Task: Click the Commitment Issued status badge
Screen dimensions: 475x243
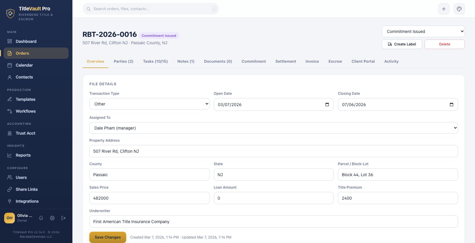Action: [159, 36]
